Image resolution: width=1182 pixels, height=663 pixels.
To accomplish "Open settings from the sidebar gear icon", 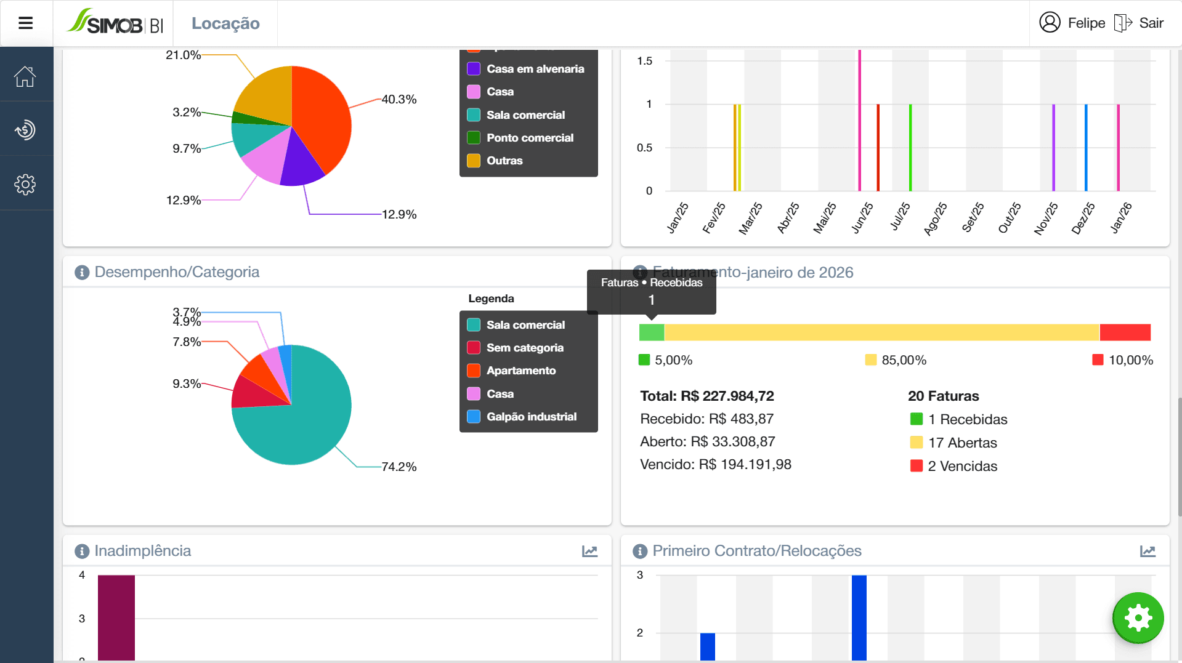I will (x=26, y=184).
